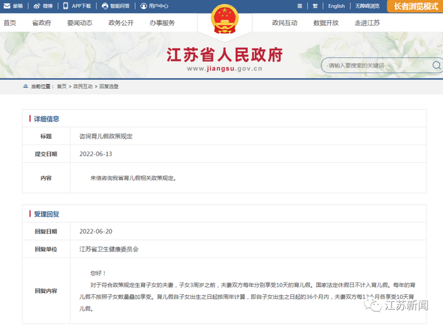This screenshot has width=443, height=325.
Task: Open the 首页 navigation menu item
Action: (10, 23)
